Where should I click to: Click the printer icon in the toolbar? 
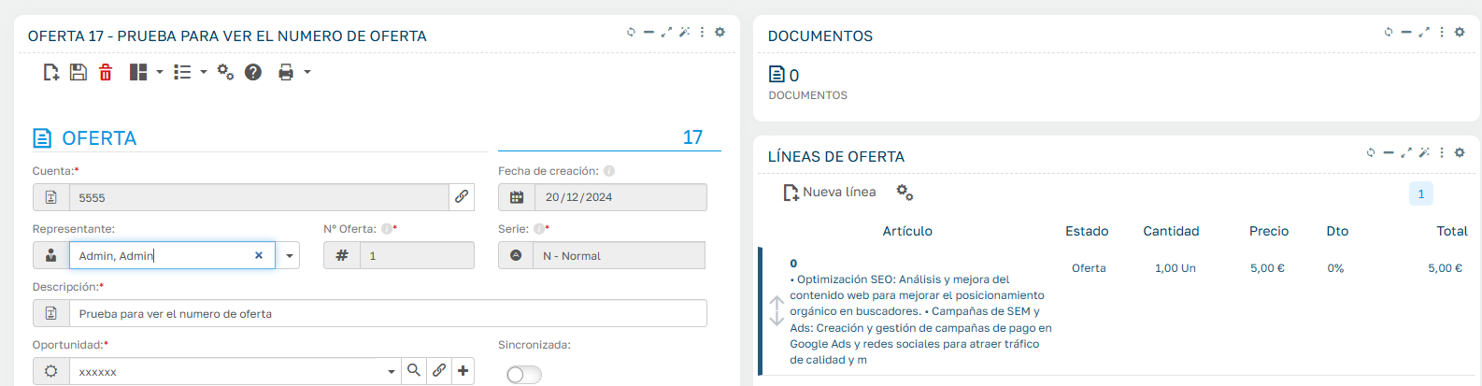[x=286, y=72]
